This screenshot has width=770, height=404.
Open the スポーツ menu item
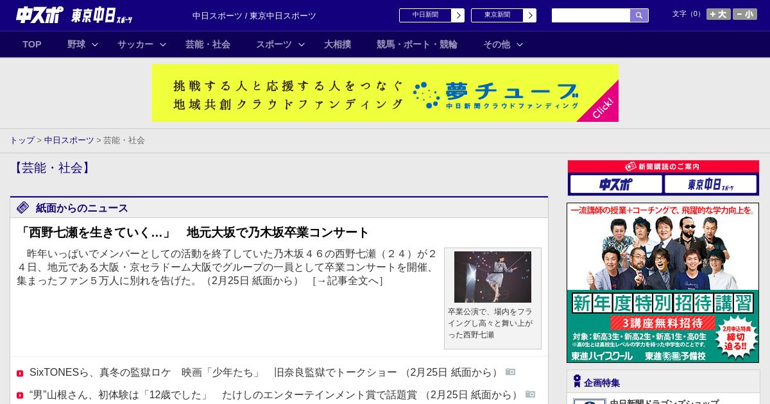(x=274, y=44)
